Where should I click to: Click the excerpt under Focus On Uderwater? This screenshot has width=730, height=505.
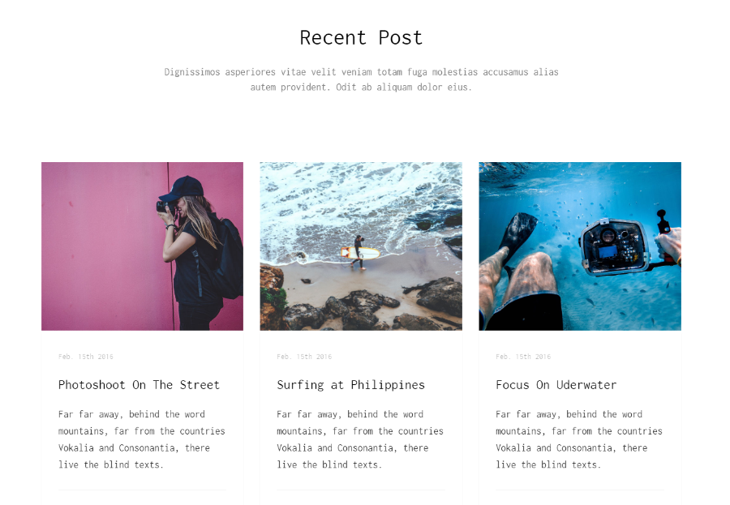click(x=578, y=439)
